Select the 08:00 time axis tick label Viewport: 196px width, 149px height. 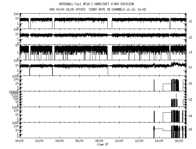pos(99,141)
